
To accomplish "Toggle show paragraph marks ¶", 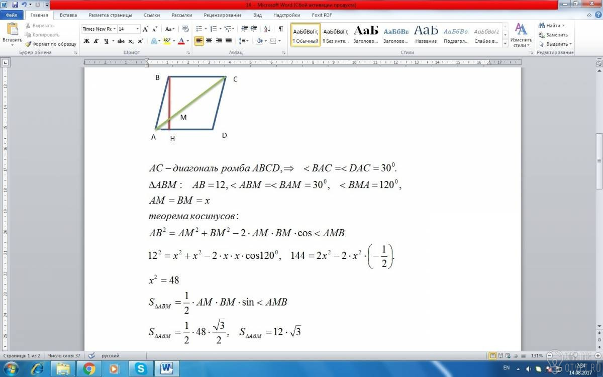I will point(280,29).
